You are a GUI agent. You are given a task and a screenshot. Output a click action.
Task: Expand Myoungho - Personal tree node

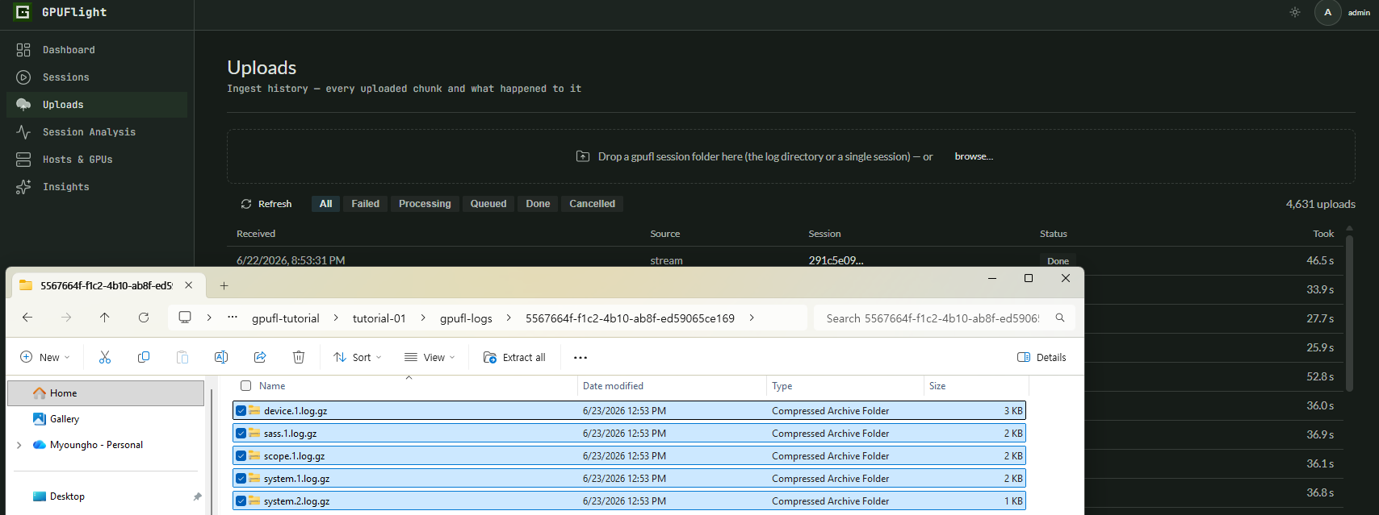coord(19,445)
